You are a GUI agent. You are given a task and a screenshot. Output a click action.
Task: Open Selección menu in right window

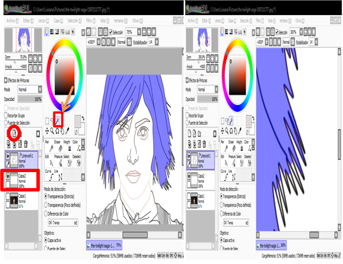click(246, 21)
